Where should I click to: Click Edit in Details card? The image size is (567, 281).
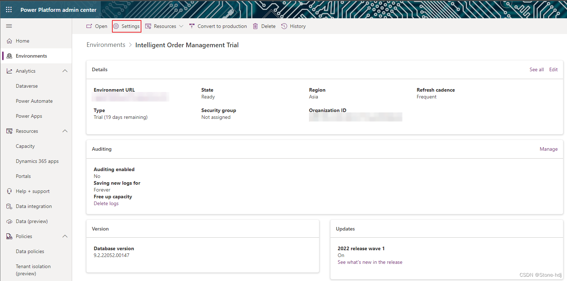[x=553, y=69]
